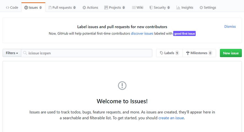The height and width of the screenshot is (132, 244).
Task: Dismiss the new contributors banner
Action: point(230,27)
